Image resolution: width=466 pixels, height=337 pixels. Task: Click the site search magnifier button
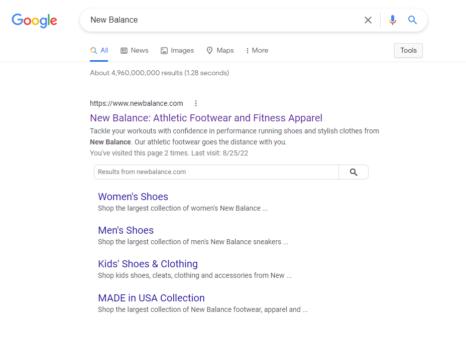tap(354, 172)
